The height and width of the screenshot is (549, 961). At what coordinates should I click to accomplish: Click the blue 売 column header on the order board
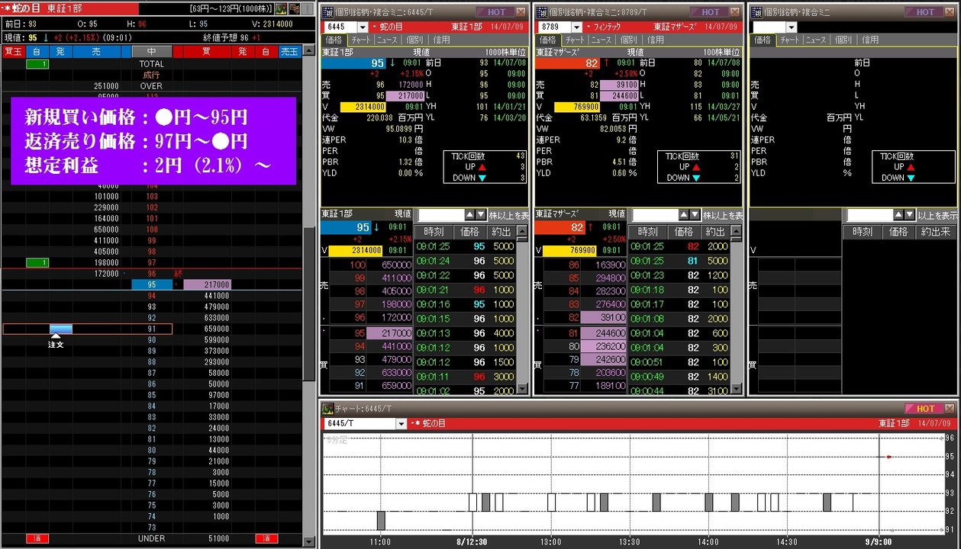tap(96, 52)
